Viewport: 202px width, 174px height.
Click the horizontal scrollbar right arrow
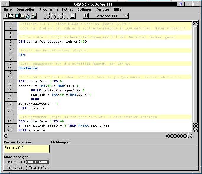[189, 136]
